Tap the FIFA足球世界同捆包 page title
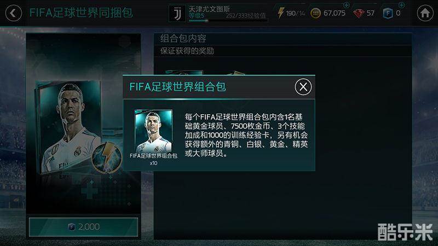438x246 pixels. [x=81, y=13]
